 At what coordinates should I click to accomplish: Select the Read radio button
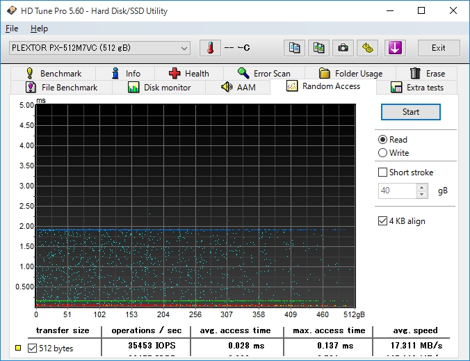382,140
